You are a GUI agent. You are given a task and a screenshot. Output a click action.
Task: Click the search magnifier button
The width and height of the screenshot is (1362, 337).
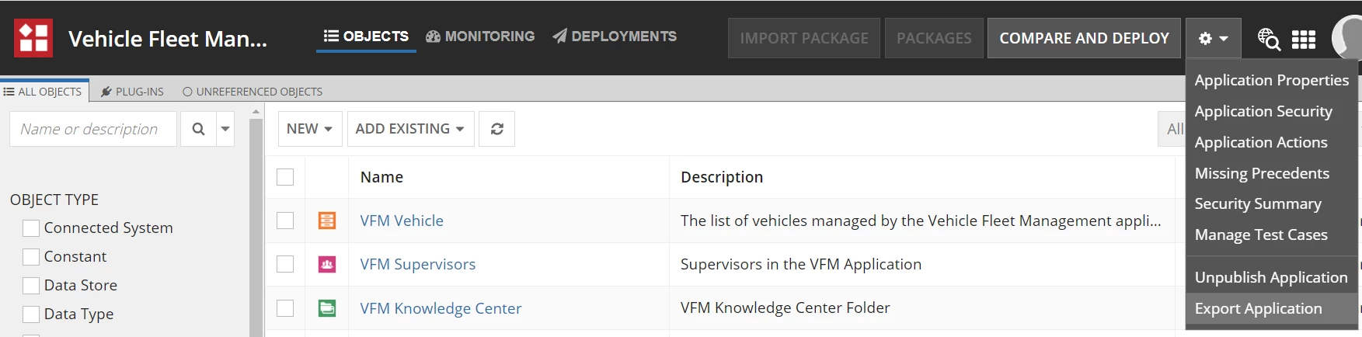point(199,129)
